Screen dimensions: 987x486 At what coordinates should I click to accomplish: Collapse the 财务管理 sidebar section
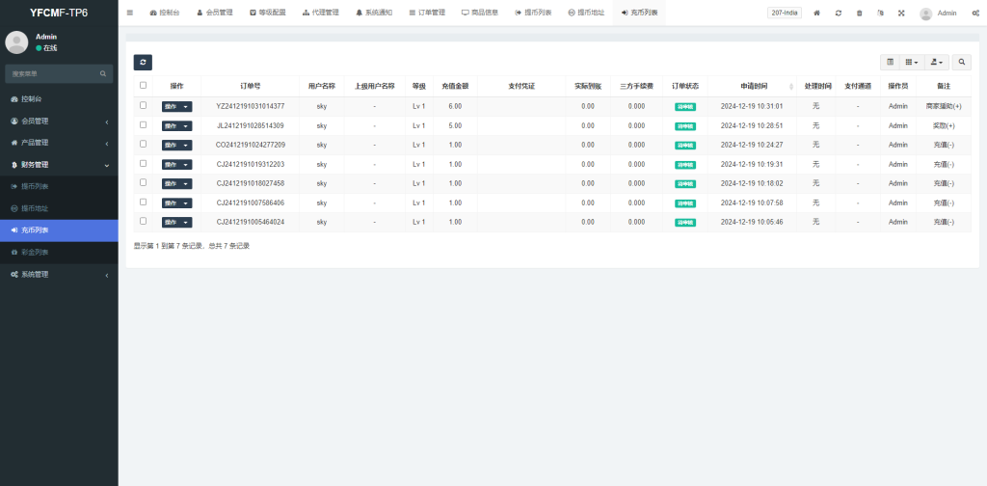pos(59,165)
